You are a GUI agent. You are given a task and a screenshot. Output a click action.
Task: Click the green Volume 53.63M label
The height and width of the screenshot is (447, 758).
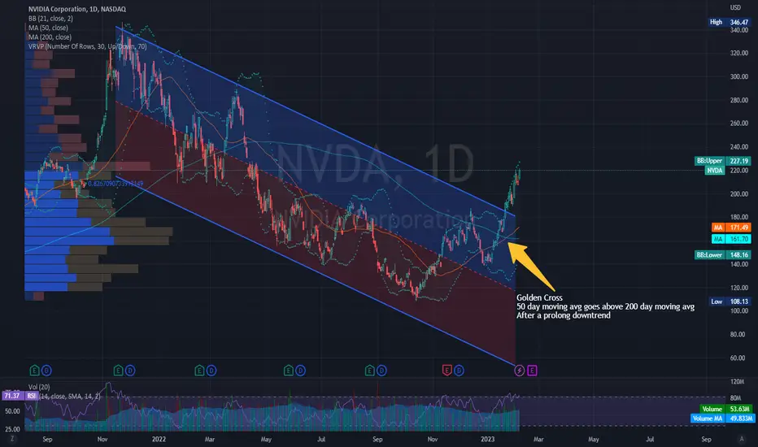(726, 409)
